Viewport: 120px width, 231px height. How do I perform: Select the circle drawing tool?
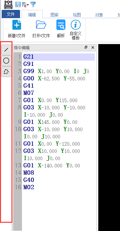tap(6, 61)
